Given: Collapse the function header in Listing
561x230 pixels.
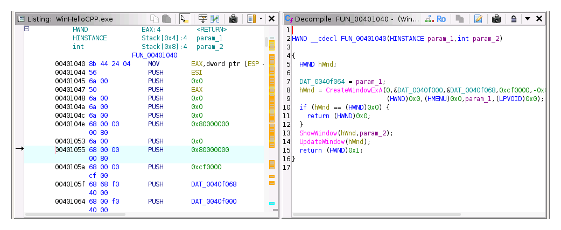Looking at the screenshot, I should pyautogui.click(x=26, y=29).
